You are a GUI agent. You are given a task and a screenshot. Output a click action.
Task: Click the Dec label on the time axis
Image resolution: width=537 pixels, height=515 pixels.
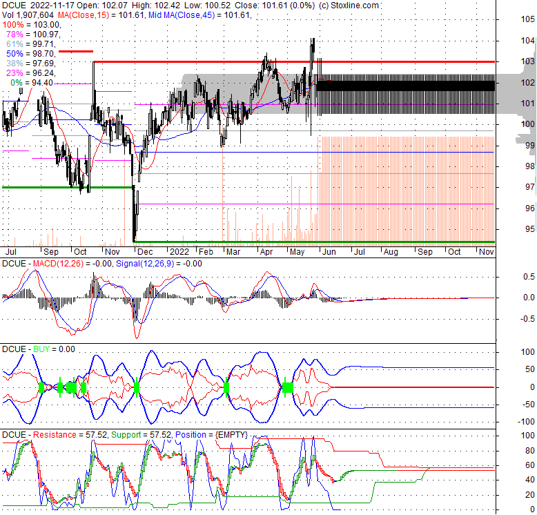145,252
